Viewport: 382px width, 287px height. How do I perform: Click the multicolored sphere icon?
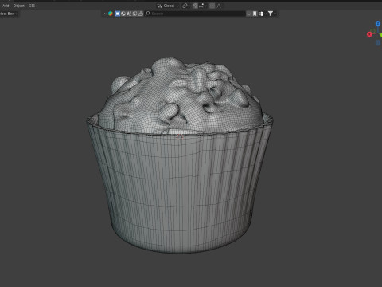[111, 14]
